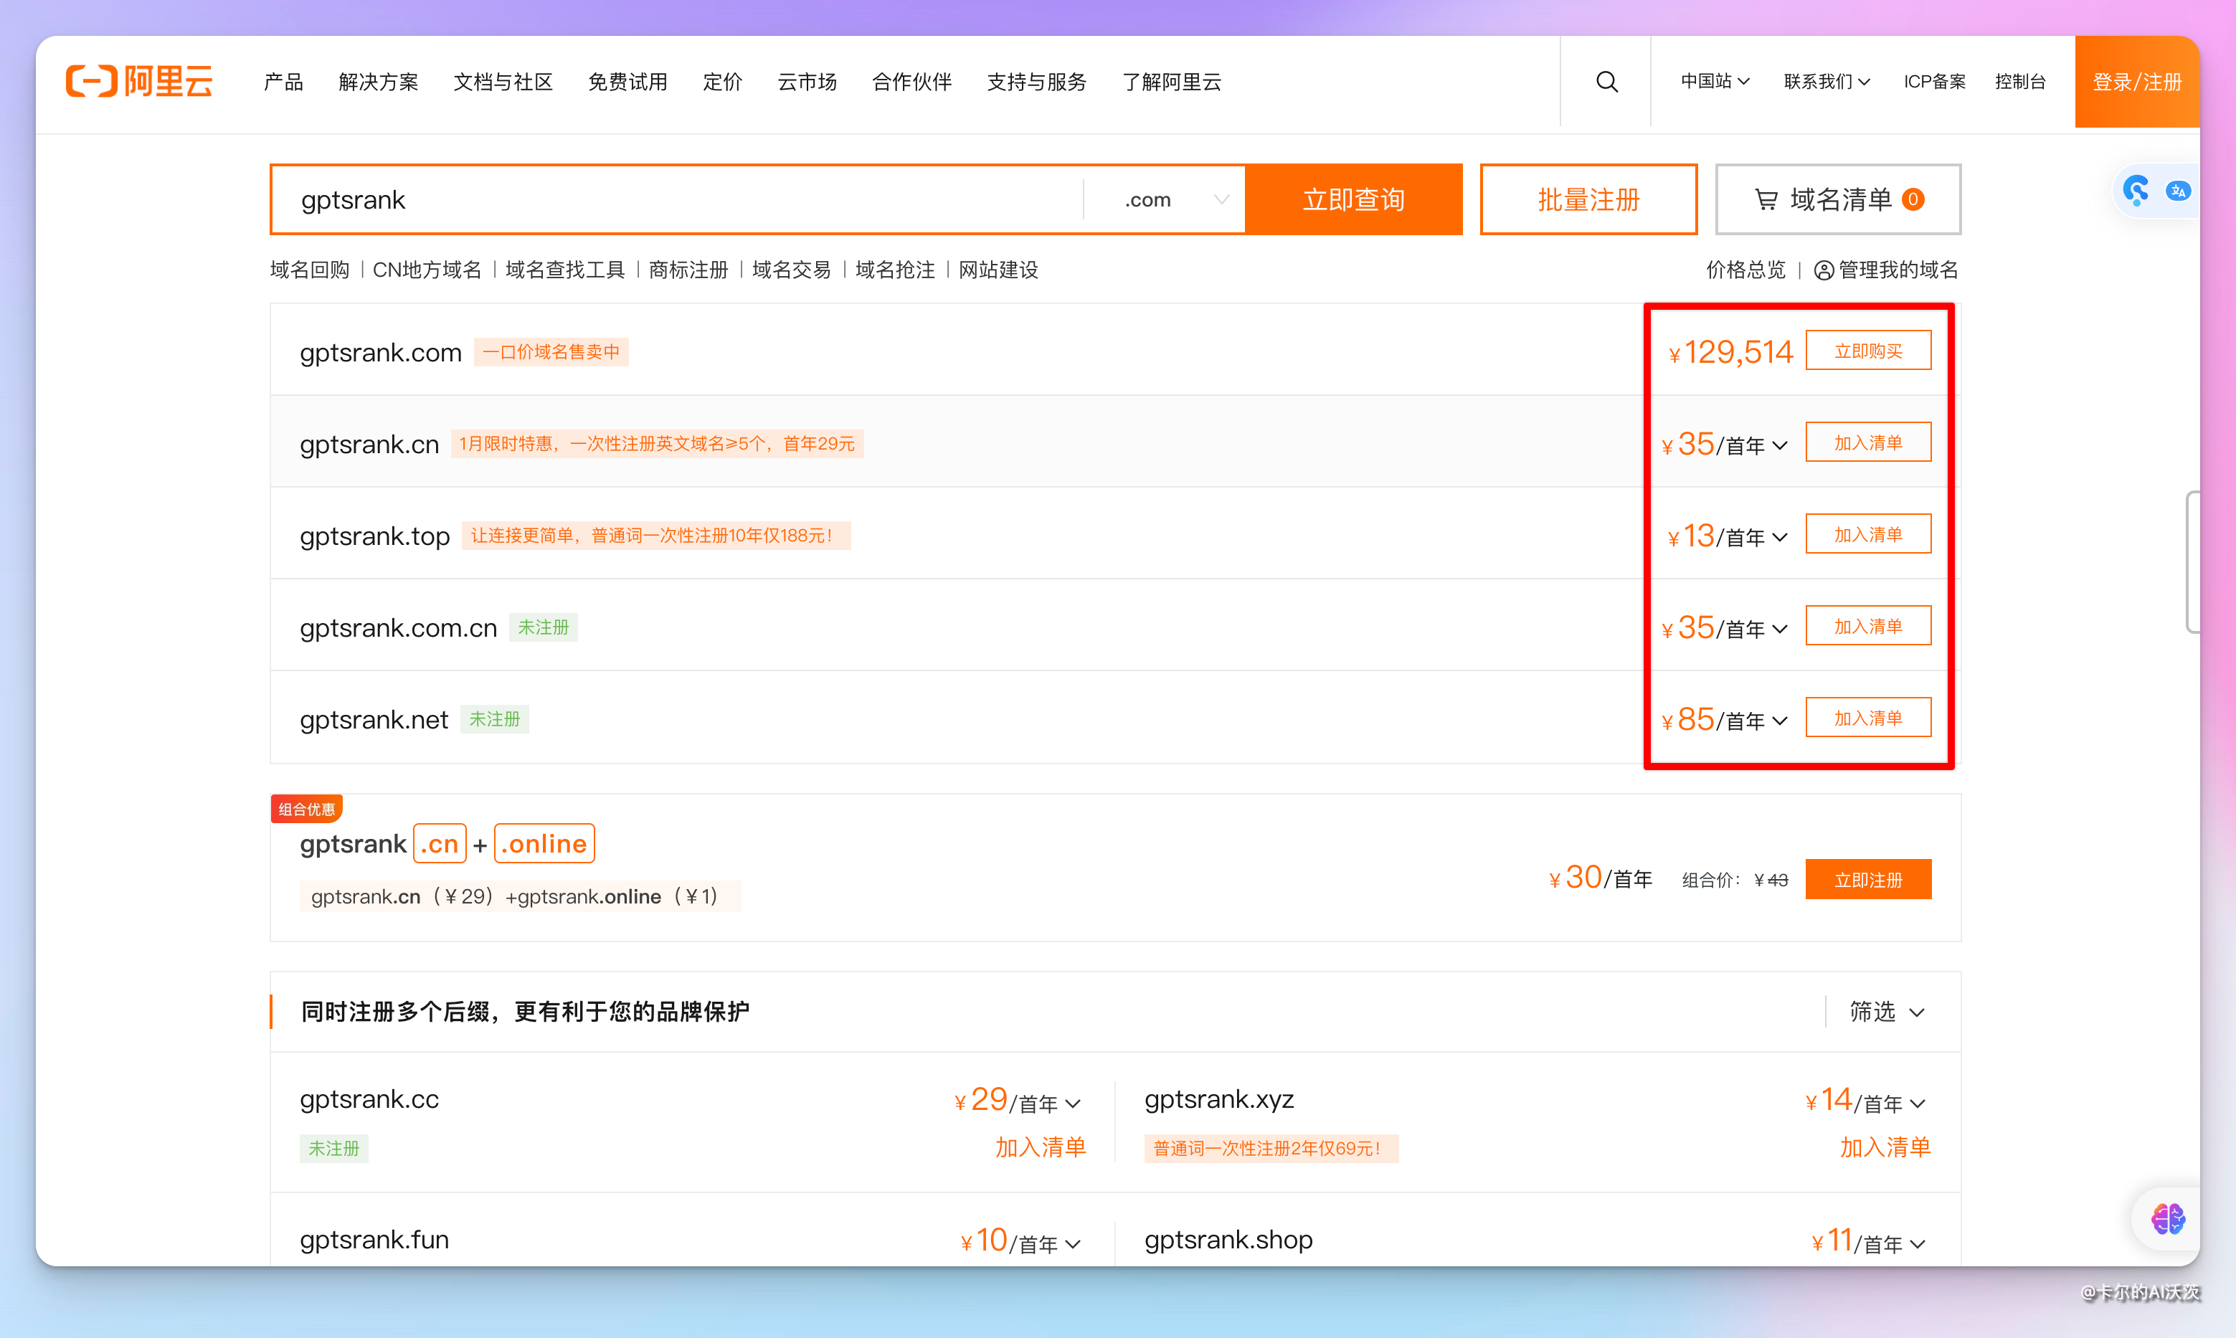Viewport: 2236px width, 1338px height.
Task: Click the 立即查询 search button
Action: (1354, 199)
